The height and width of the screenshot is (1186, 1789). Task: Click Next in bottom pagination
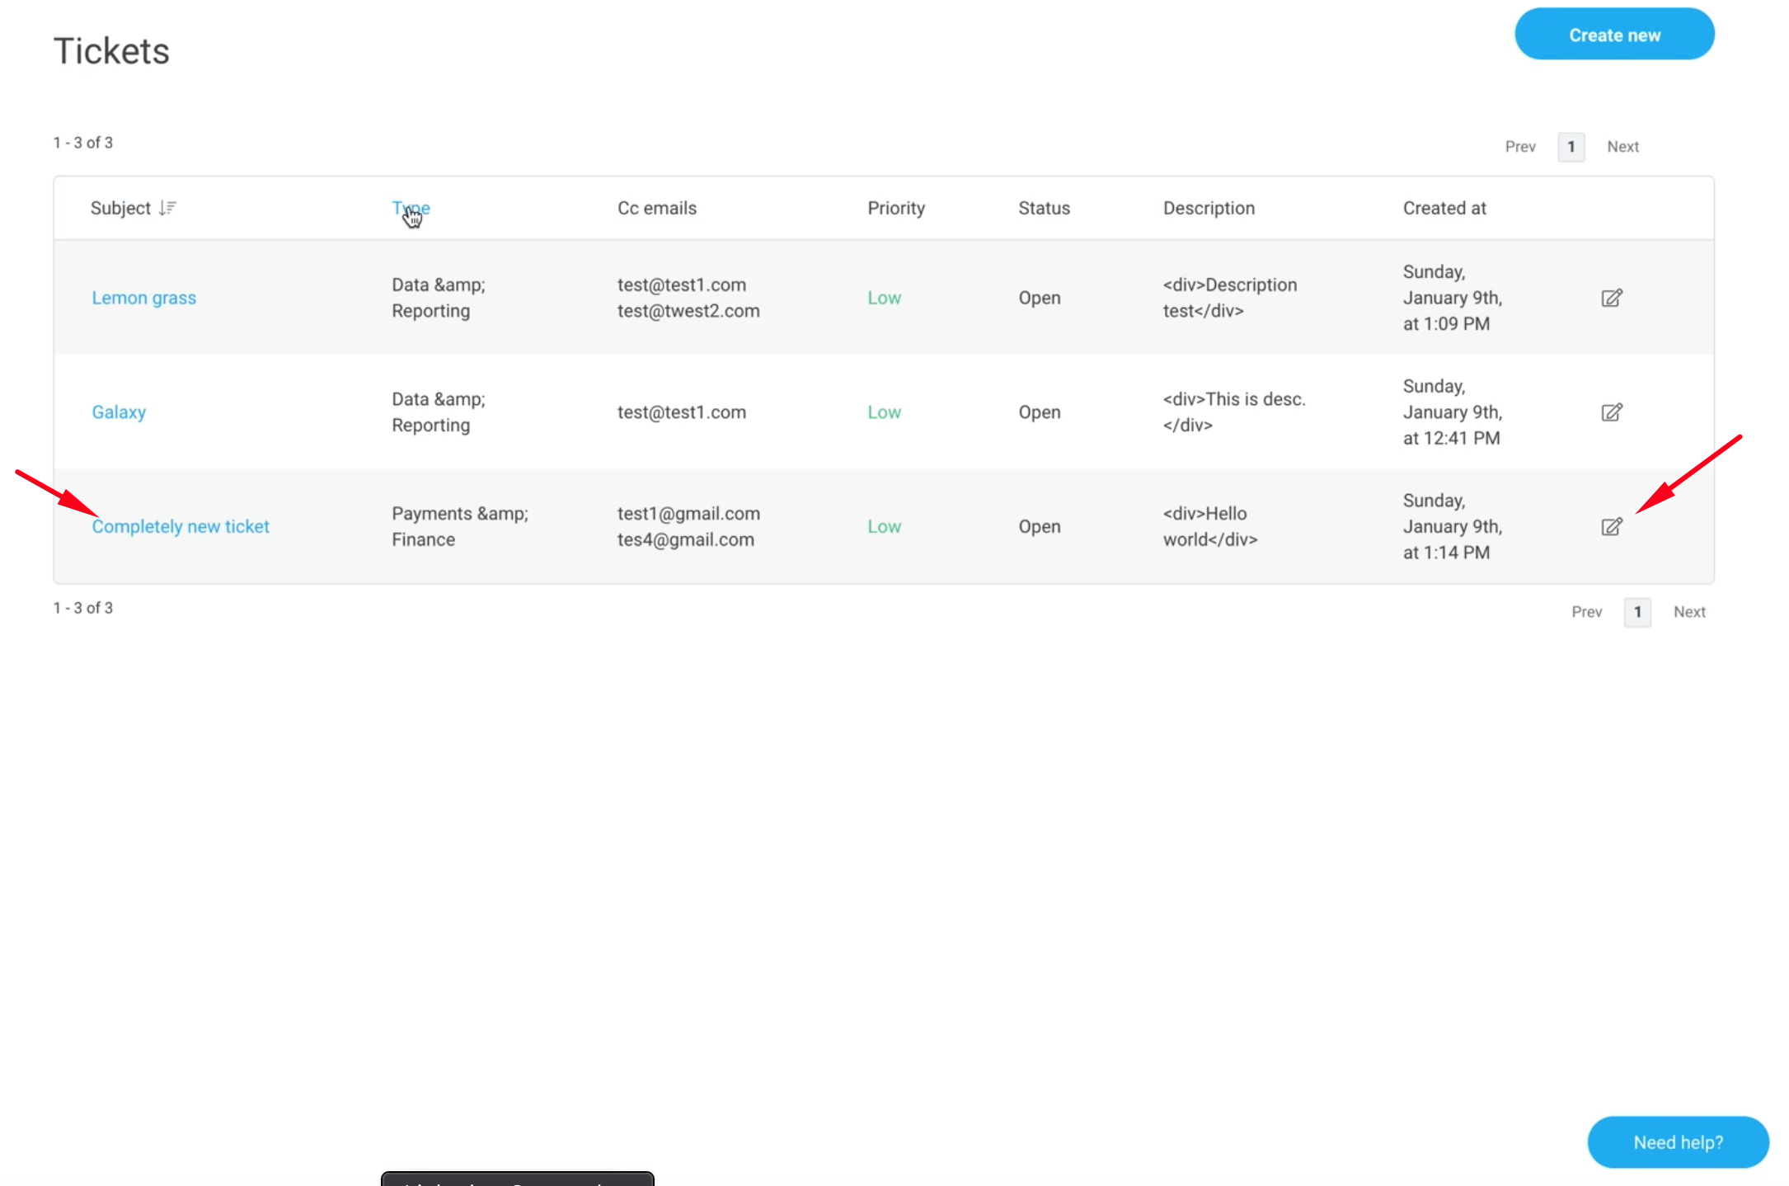click(x=1689, y=612)
